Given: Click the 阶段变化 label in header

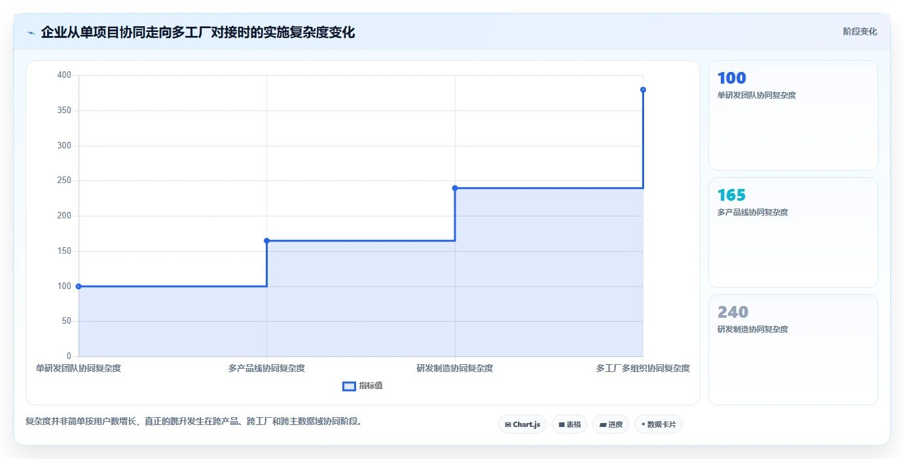Looking at the screenshot, I should pyautogui.click(x=859, y=31).
